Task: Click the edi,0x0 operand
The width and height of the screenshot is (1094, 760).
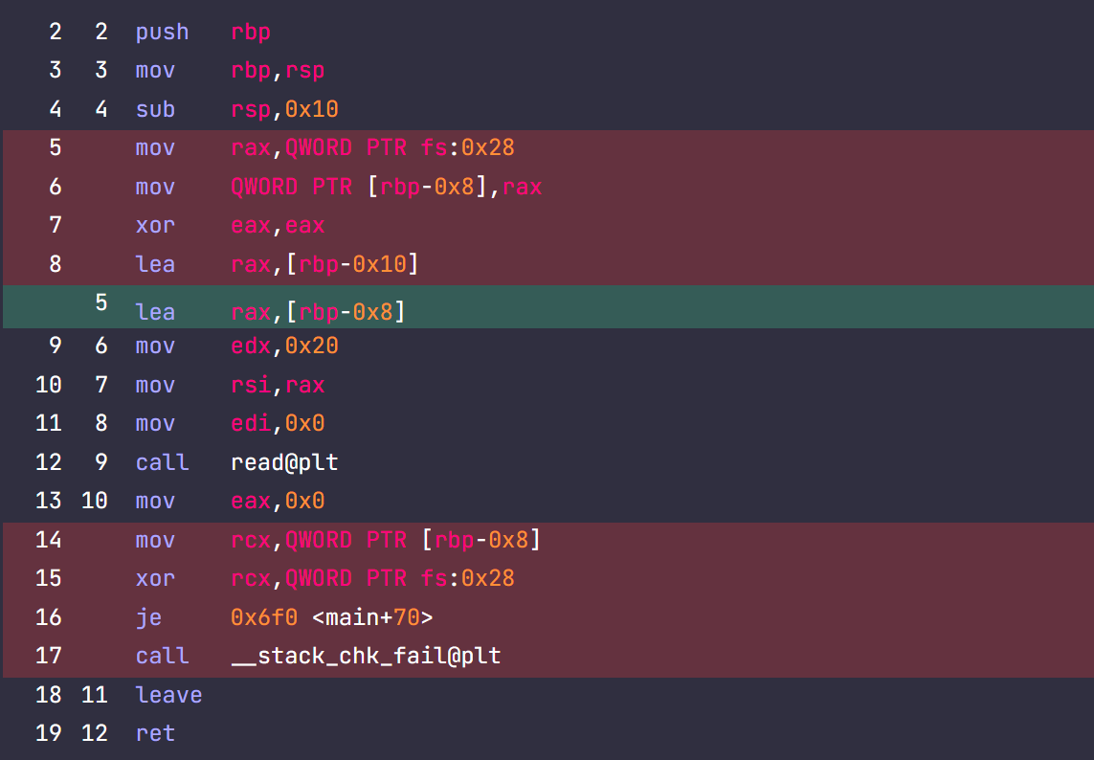Action: tap(278, 423)
